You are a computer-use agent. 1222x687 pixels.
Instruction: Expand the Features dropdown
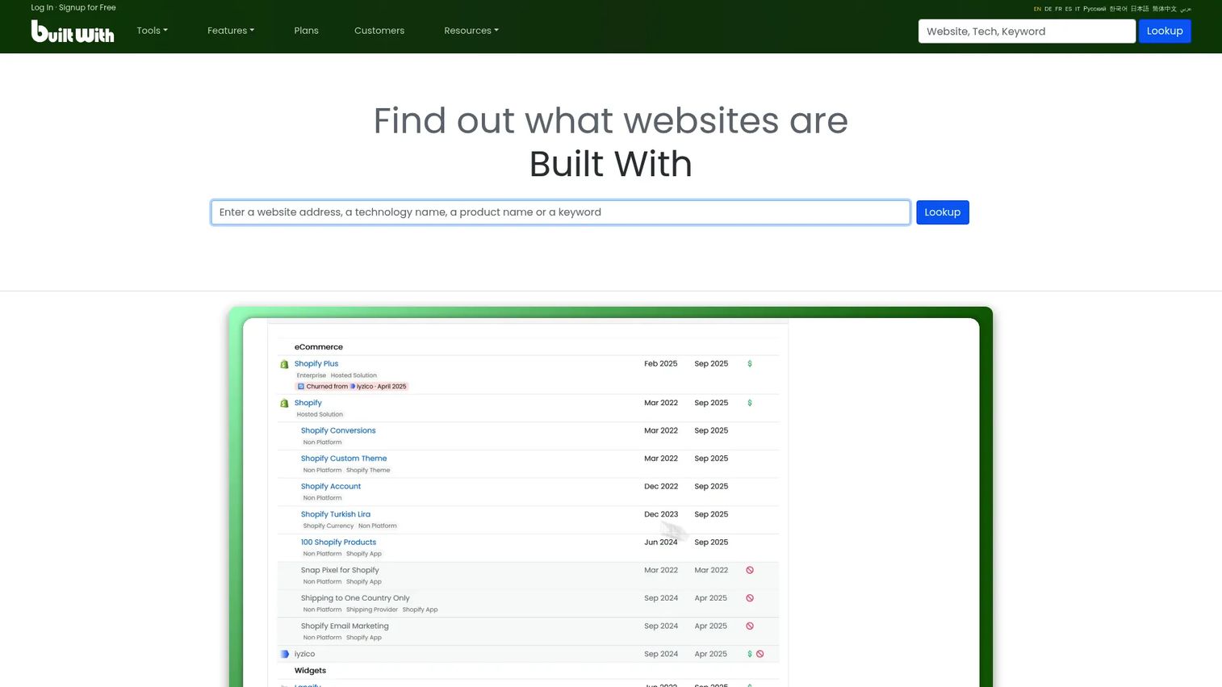231,31
